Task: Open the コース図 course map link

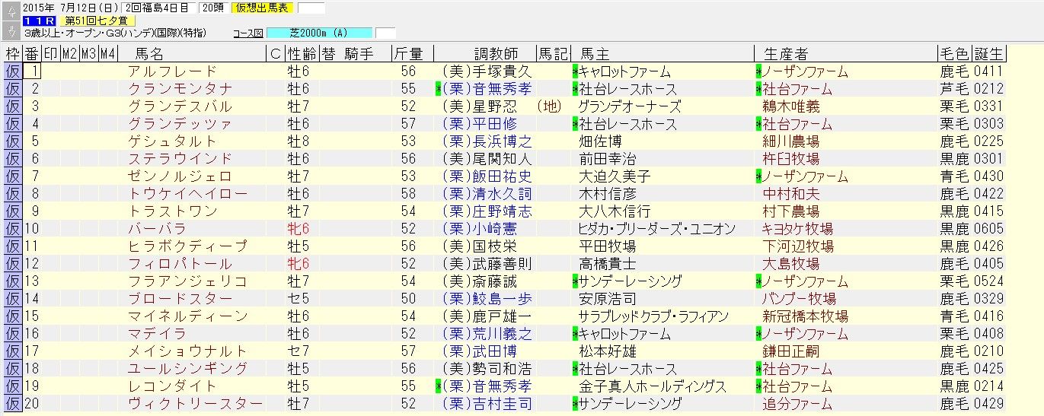Action: 248,33
